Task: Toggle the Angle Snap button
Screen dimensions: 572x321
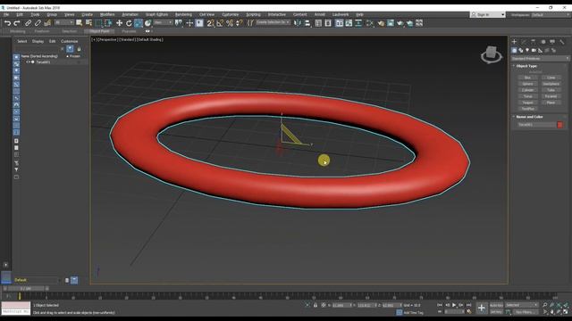Action: click(x=220, y=23)
